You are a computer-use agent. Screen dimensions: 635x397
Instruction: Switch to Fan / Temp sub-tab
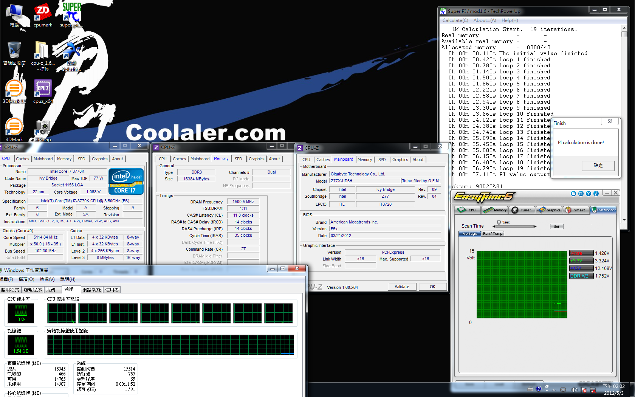click(493, 234)
